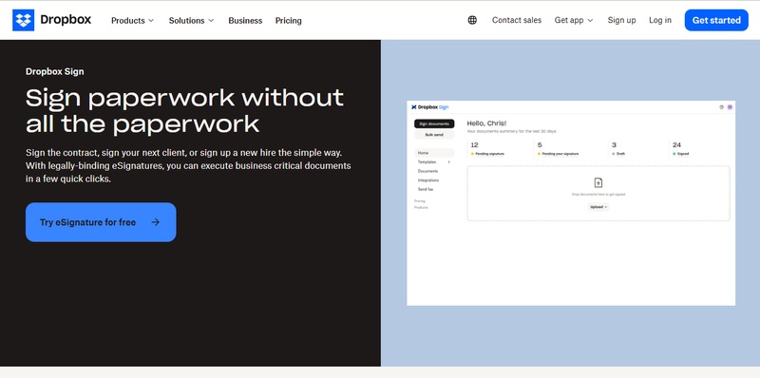Click the Dropbox box logo icon

pos(23,20)
